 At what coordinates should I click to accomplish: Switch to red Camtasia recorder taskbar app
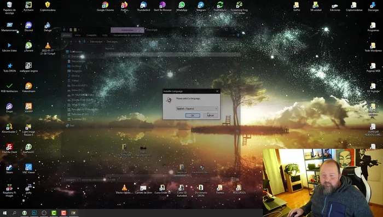(x=63, y=213)
